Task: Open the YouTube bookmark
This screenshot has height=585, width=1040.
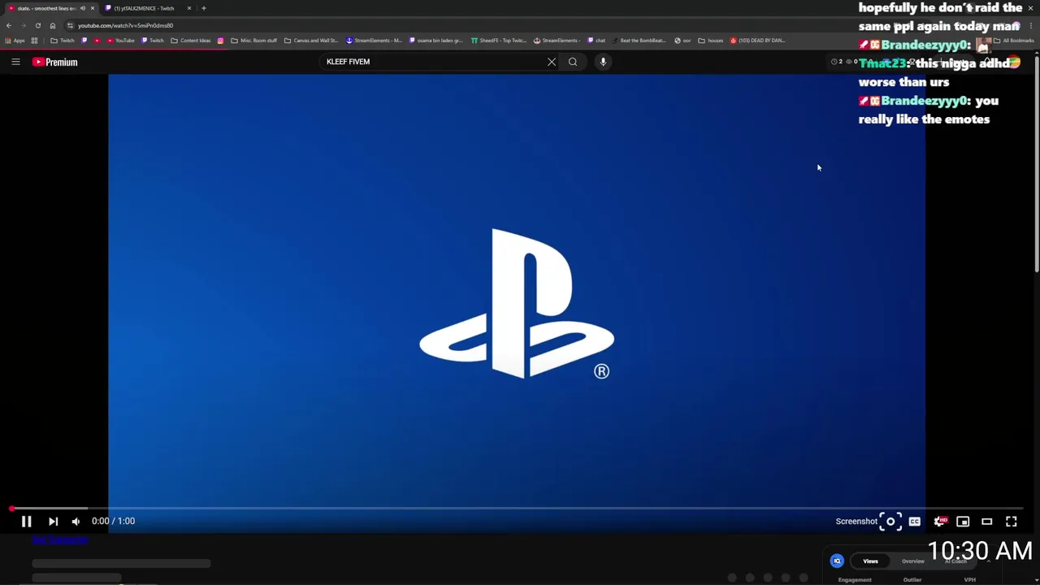Action: pyautogui.click(x=120, y=41)
